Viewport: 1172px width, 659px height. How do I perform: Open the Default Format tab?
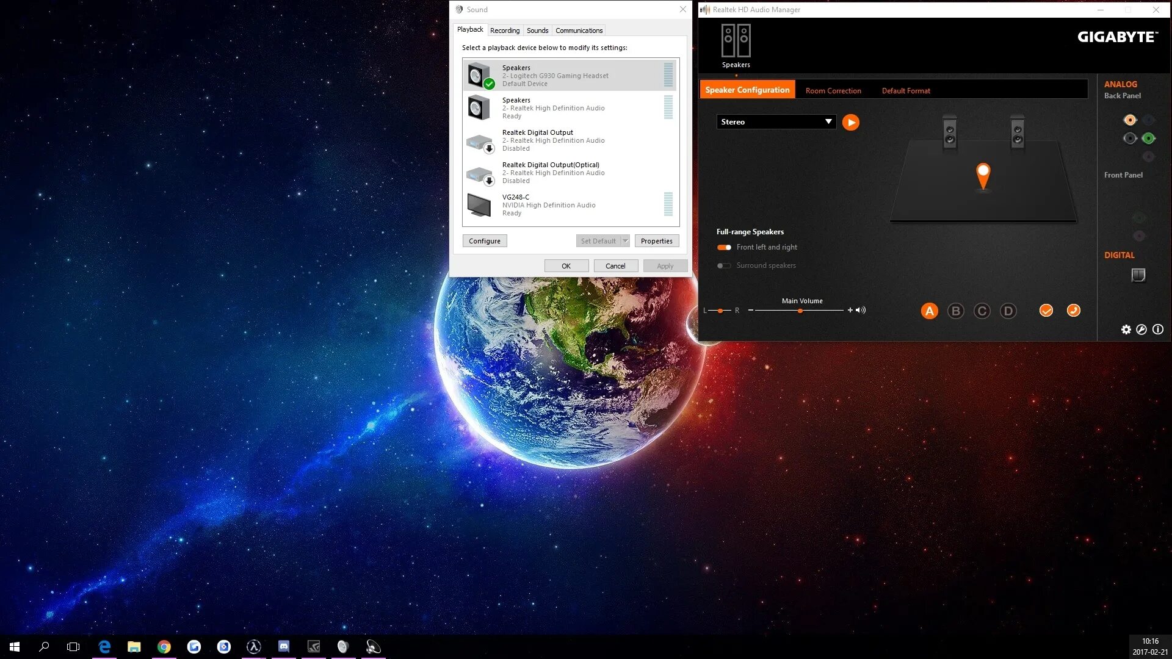click(906, 91)
